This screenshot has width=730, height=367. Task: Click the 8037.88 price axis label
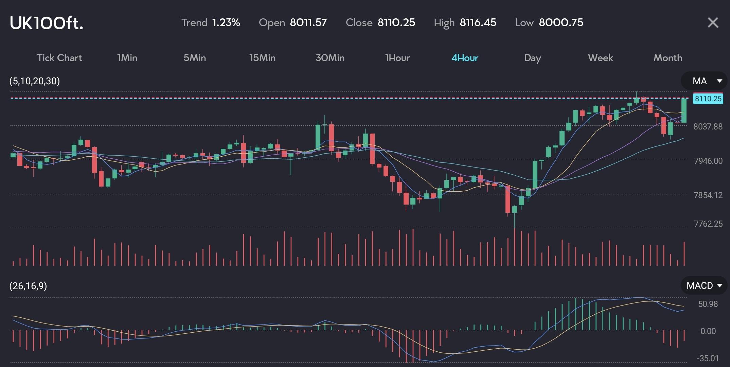click(708, 127)
